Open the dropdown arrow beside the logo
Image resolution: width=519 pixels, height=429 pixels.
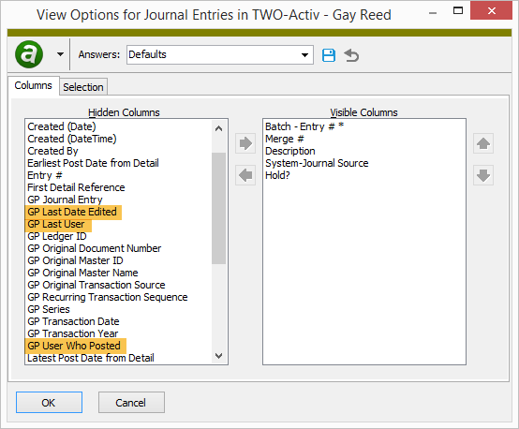tap(60, 54)
